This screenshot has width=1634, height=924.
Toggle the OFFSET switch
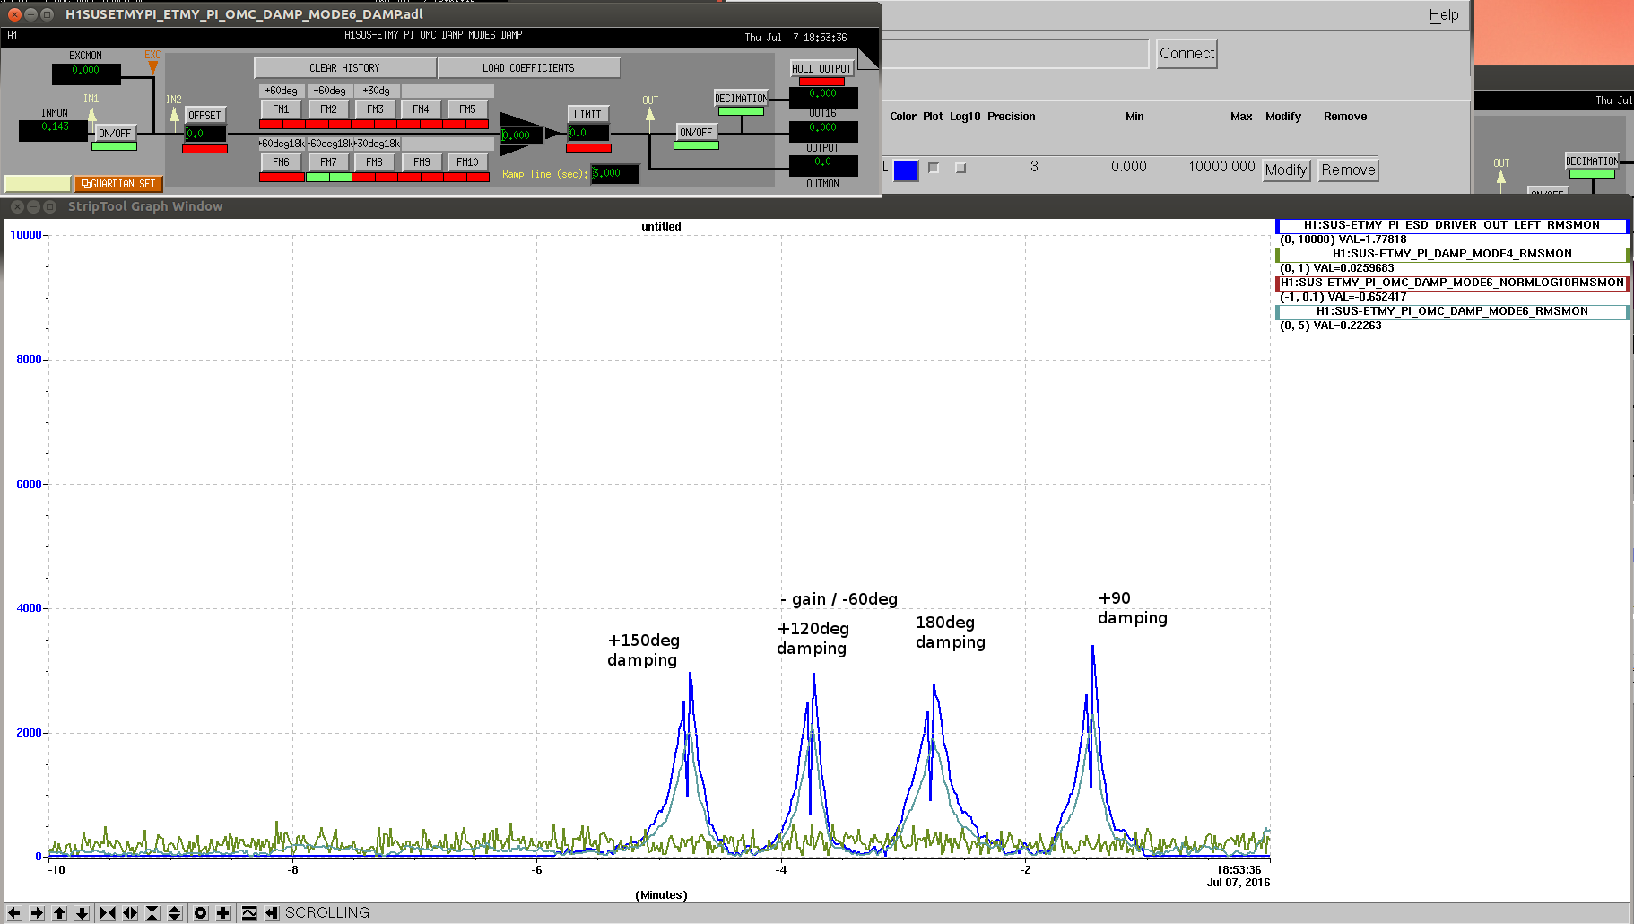[204, 115]
